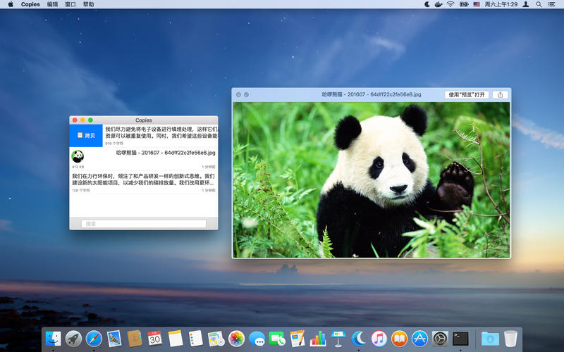The height and width of the screenshot is (352, 564).
Task: Open the 编辑 menu
Action: pyautogui.click(x=52, y=4)
